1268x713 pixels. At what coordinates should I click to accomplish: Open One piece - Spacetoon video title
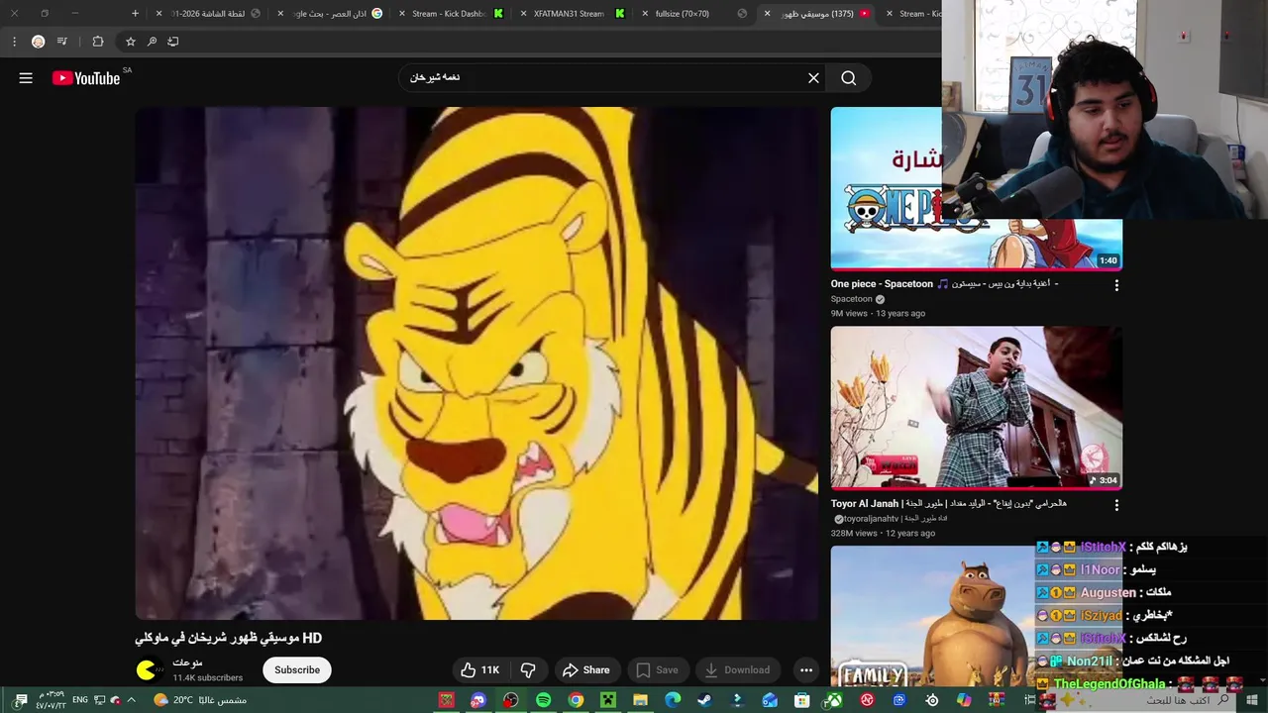pyautogui.click(x=944, y=284)
